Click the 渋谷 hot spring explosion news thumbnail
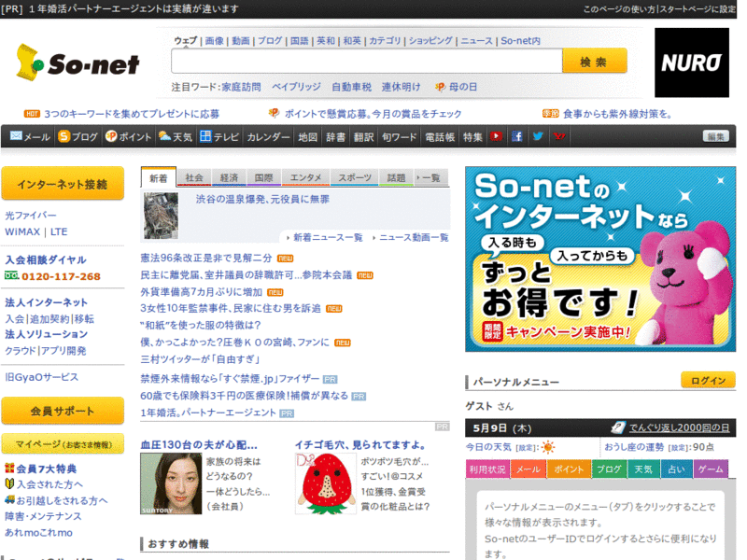 pos(161,216)
